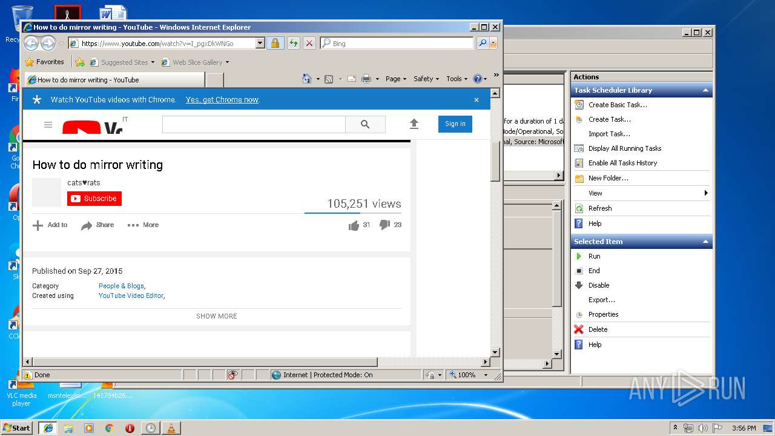Click Create Basic Task in Actions pane
Screen dimensions: 775x436
coord(618,105)
